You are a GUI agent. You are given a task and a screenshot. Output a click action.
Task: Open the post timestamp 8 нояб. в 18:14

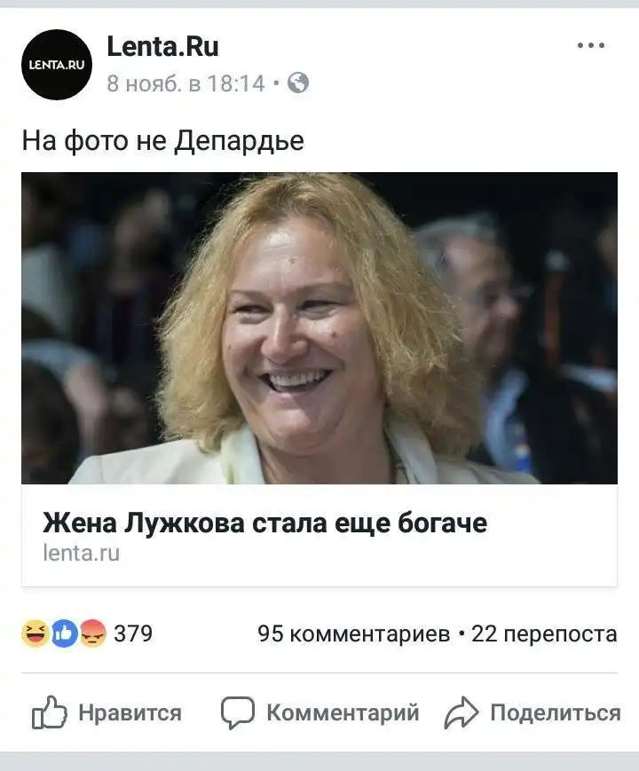point(186,83)
